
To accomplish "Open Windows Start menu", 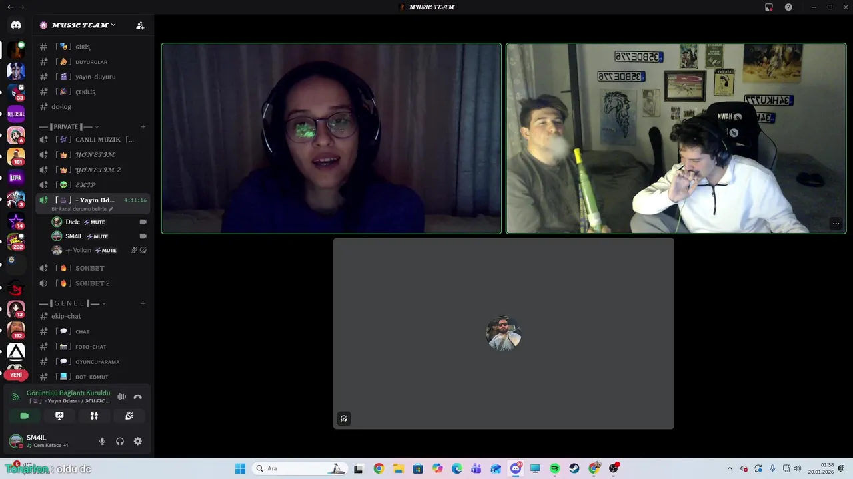I will (x=240, y=468).
